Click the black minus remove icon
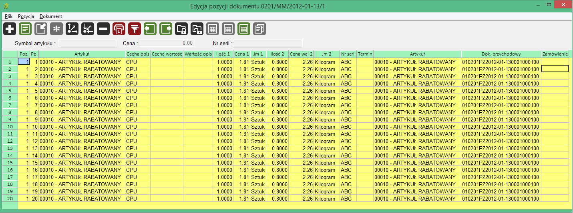The height and width of the screenshot is (213, 573). [103, 29]
